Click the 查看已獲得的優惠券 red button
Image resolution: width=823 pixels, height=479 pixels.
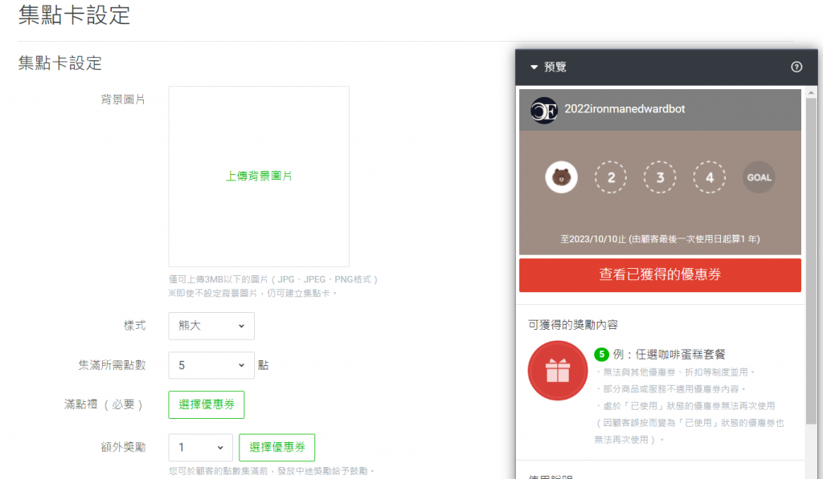[660, 274]
